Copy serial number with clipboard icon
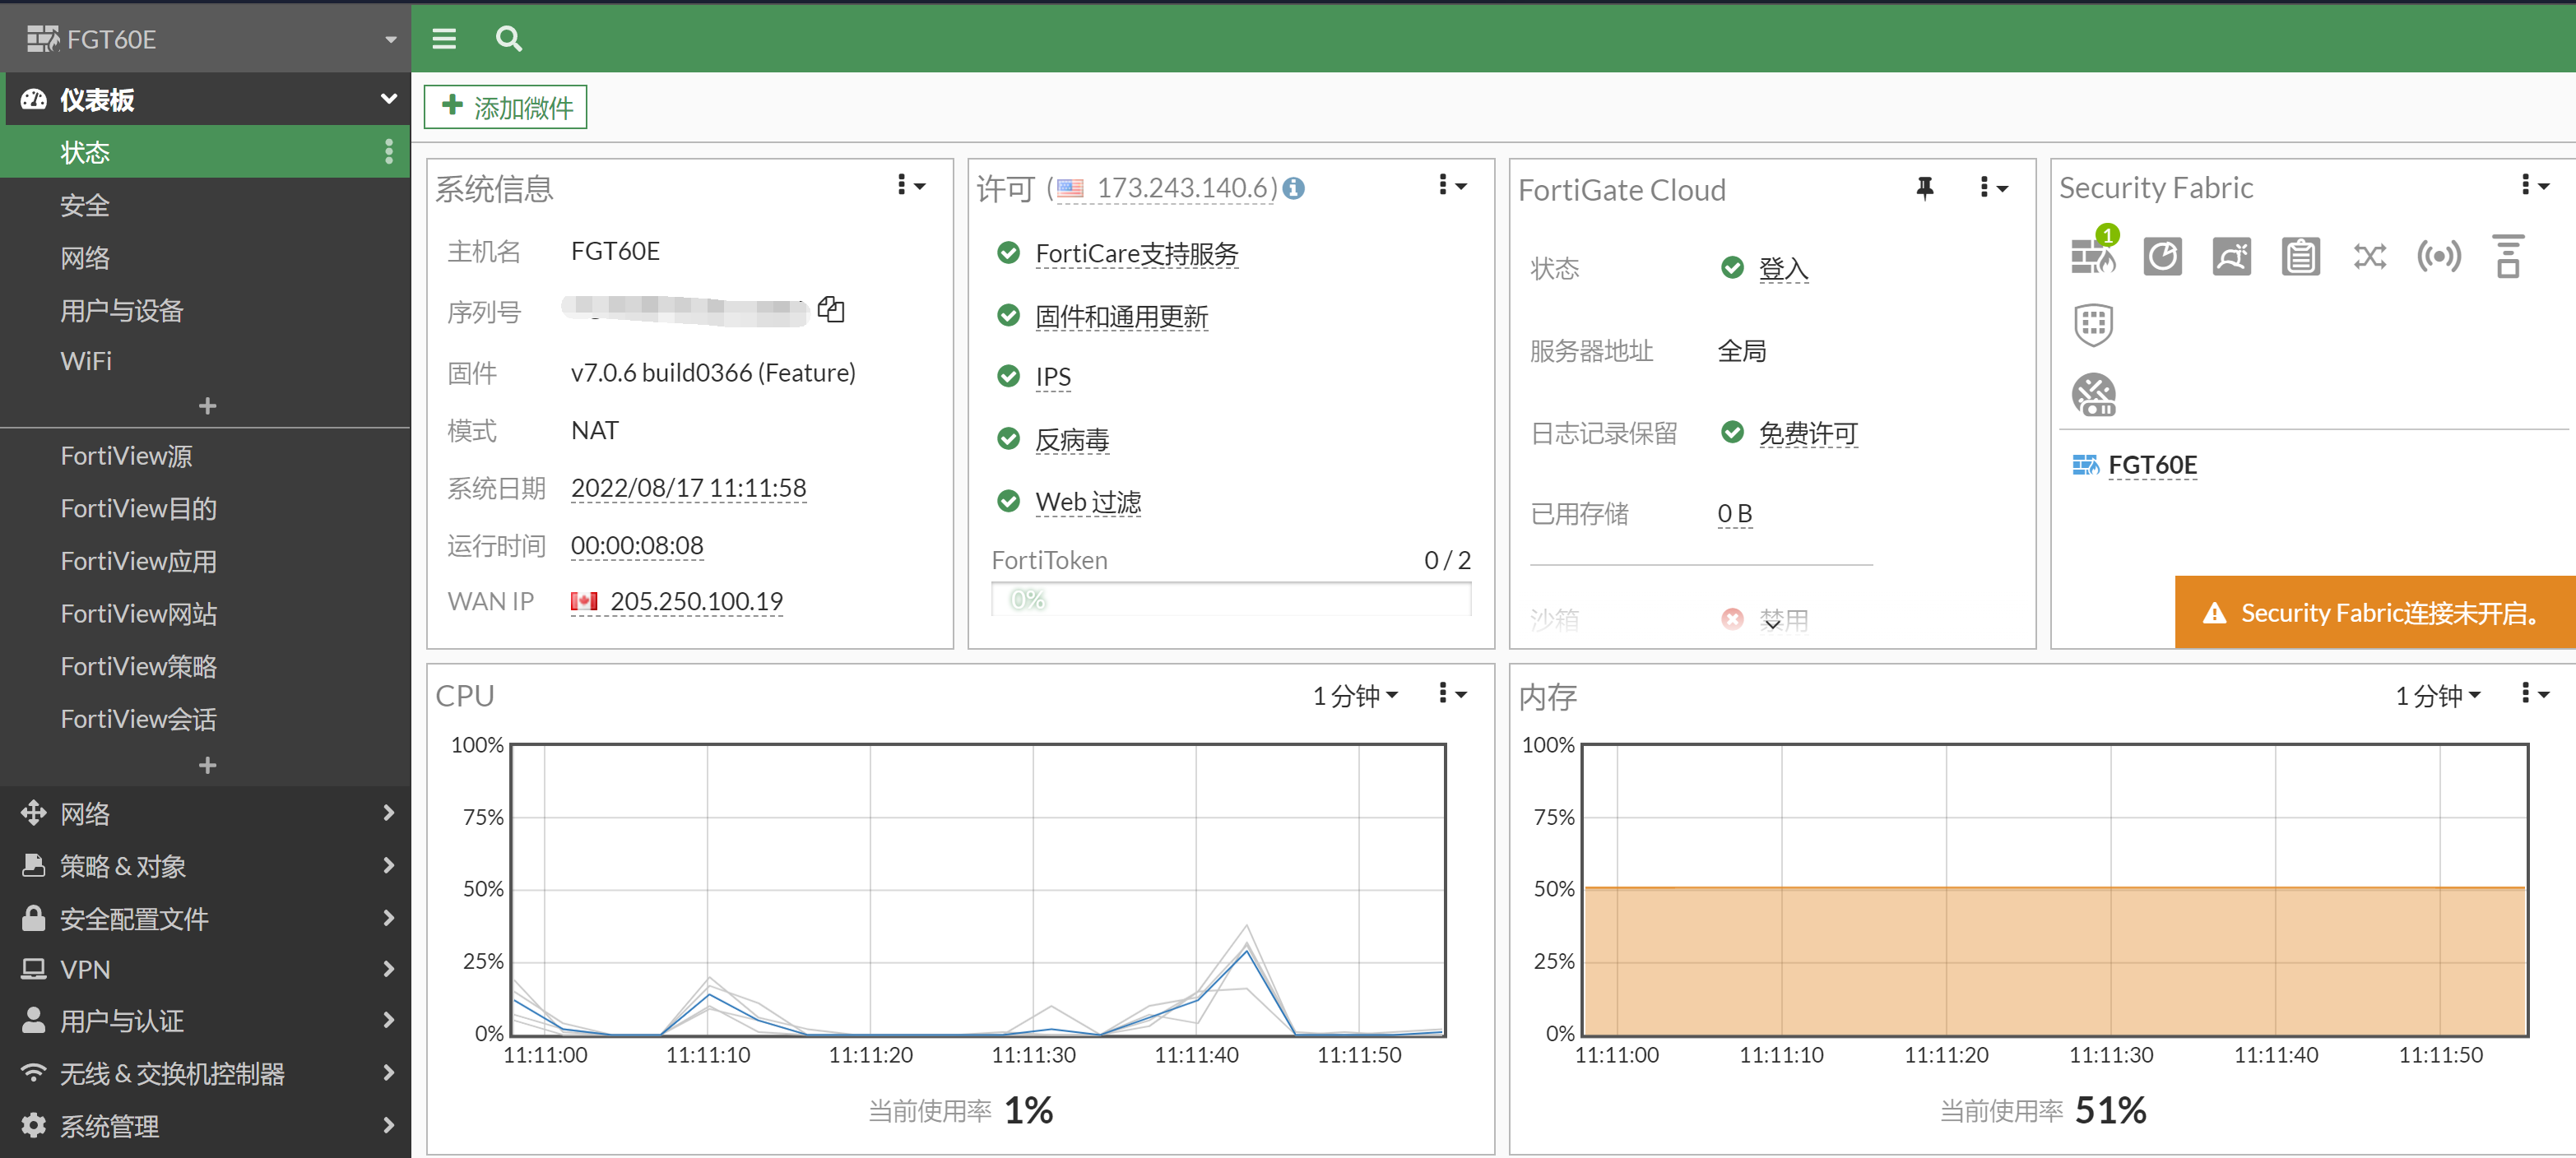Screen dimensions: 2576x1158 [x=830, y=310]
